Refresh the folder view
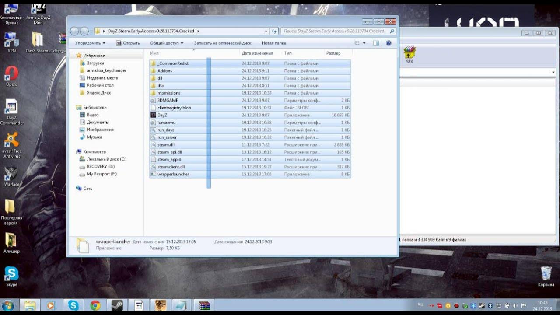The image size is (560, 315). 274,31
